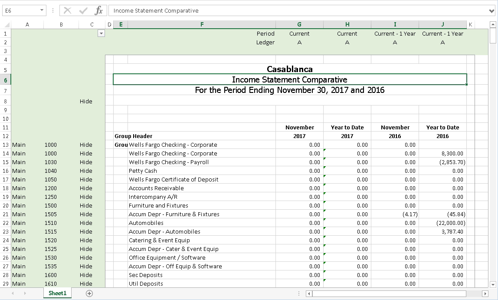Click horizontal scrollbar left arrow
This screenshot has height=300, width=498.
tap(309, 293)
